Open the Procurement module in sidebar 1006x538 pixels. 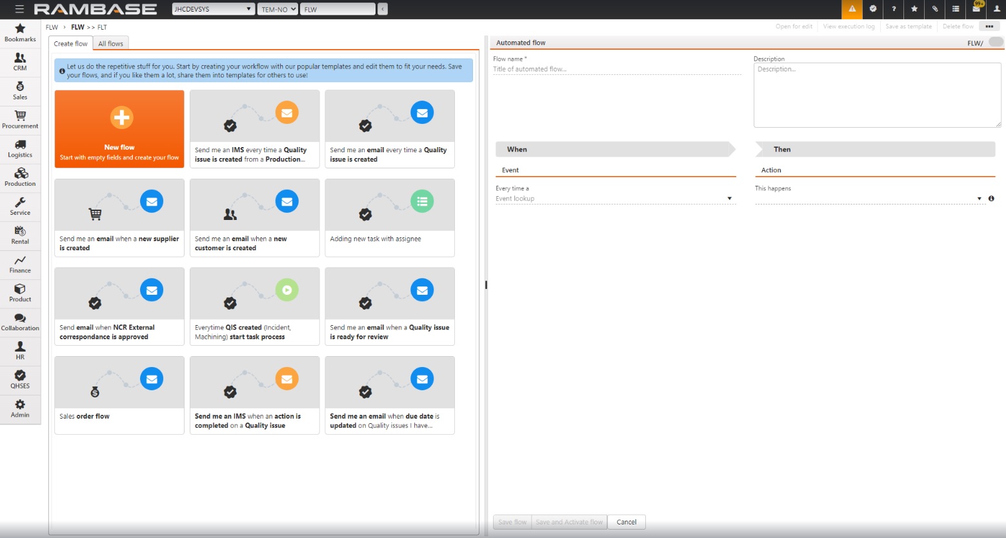[x=20, y=120]
